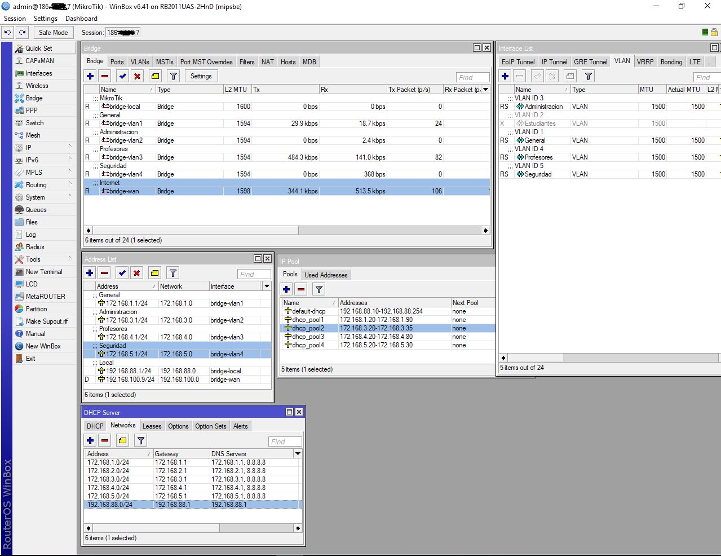Viewport: 721px width, 556px height.
Task: Switch to VRRP tab in Interface List
Action: [645, 62]
